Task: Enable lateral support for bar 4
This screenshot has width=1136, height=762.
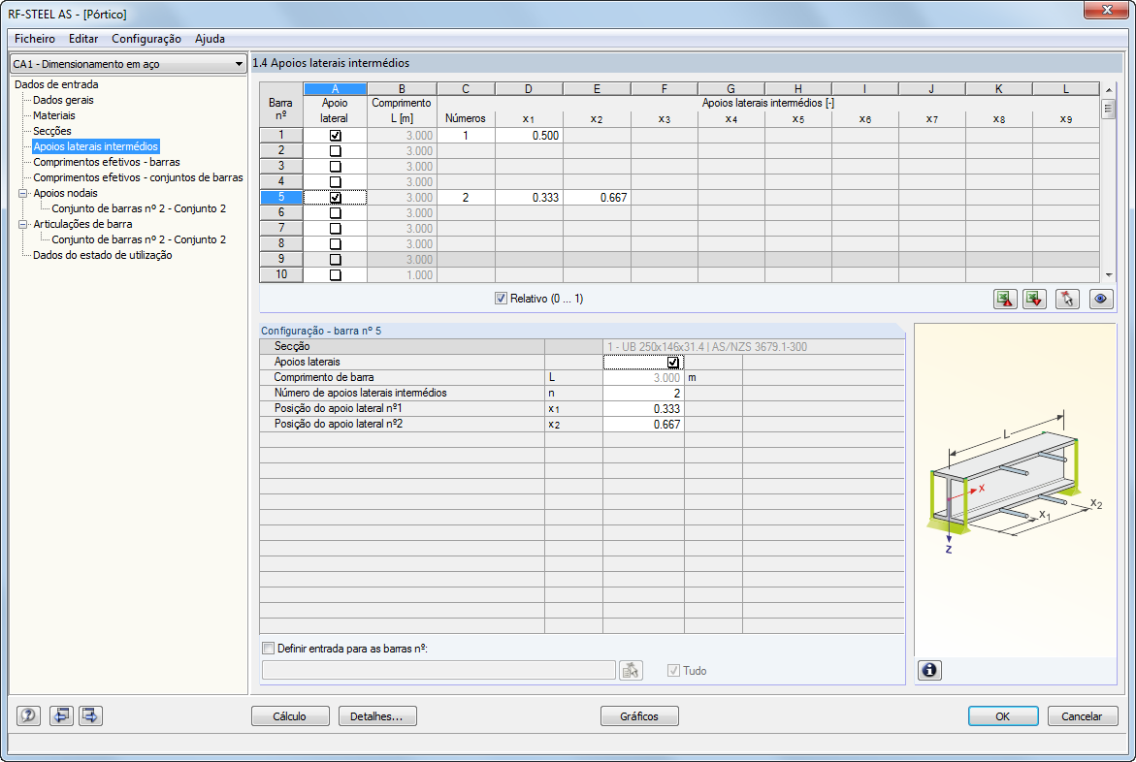Action: click(x=335, y=182)
